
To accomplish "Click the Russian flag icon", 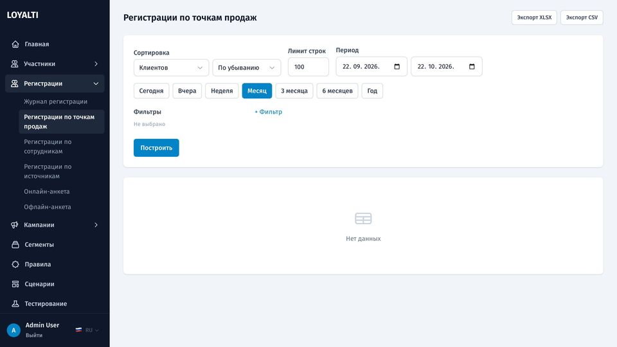I will pyautogui.click(x=78, y=330).
